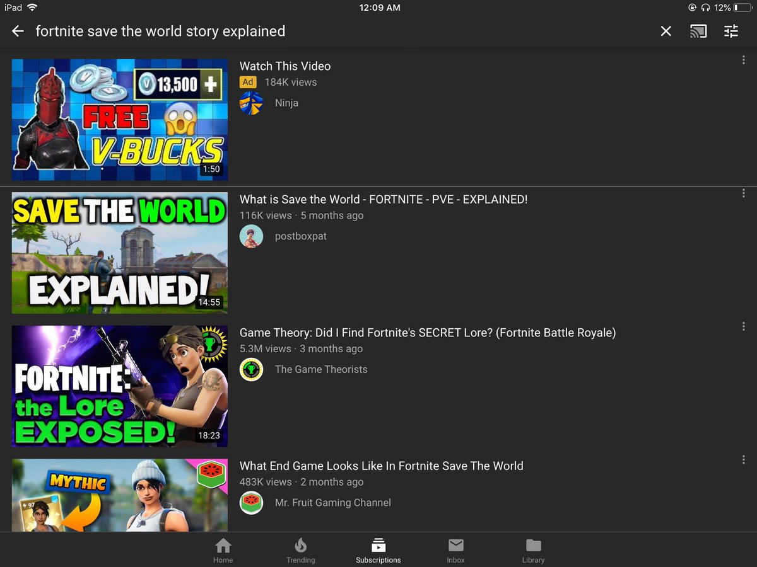Open search filters icon

(x=731, y=31)
